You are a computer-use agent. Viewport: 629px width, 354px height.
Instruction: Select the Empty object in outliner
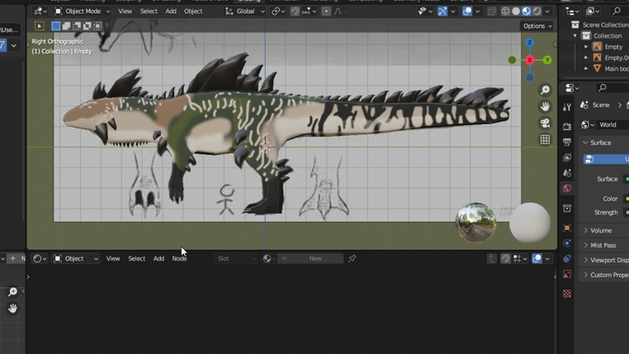tap(613, 47)
